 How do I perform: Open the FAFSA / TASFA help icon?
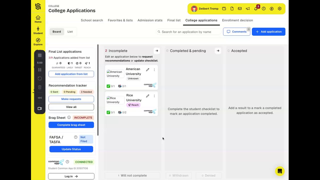click(75, 137)
